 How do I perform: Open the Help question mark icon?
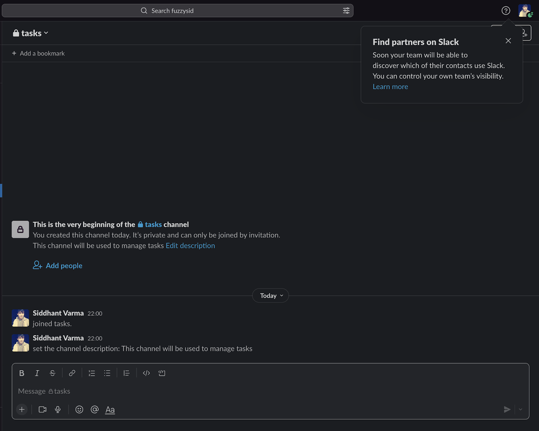[506, 11]
